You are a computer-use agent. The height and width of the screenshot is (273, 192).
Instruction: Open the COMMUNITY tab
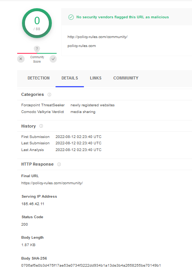[x=126, y=78]
